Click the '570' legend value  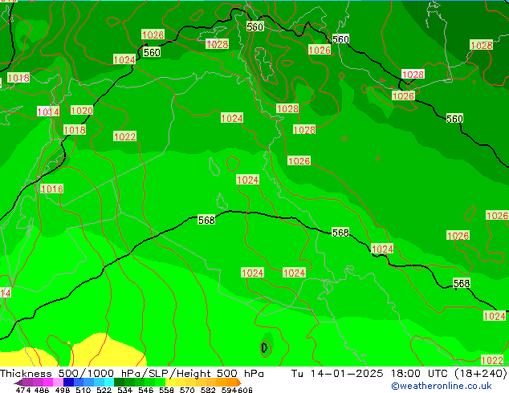[187, 390]
